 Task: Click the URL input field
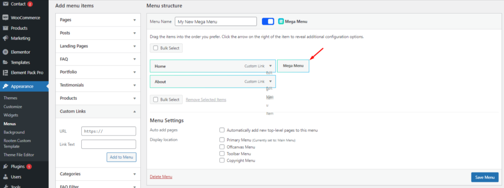coord(109,131)
